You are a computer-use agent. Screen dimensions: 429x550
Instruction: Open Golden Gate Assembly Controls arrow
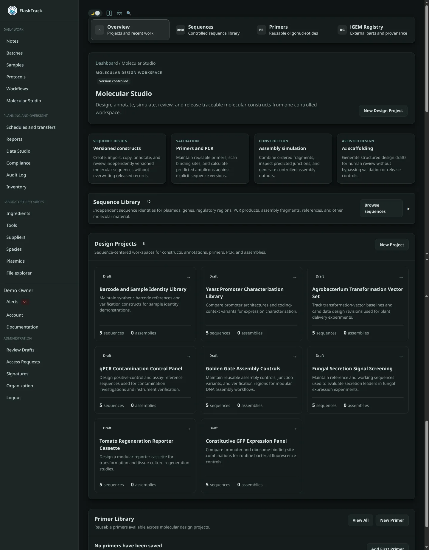tap(295, 357)
